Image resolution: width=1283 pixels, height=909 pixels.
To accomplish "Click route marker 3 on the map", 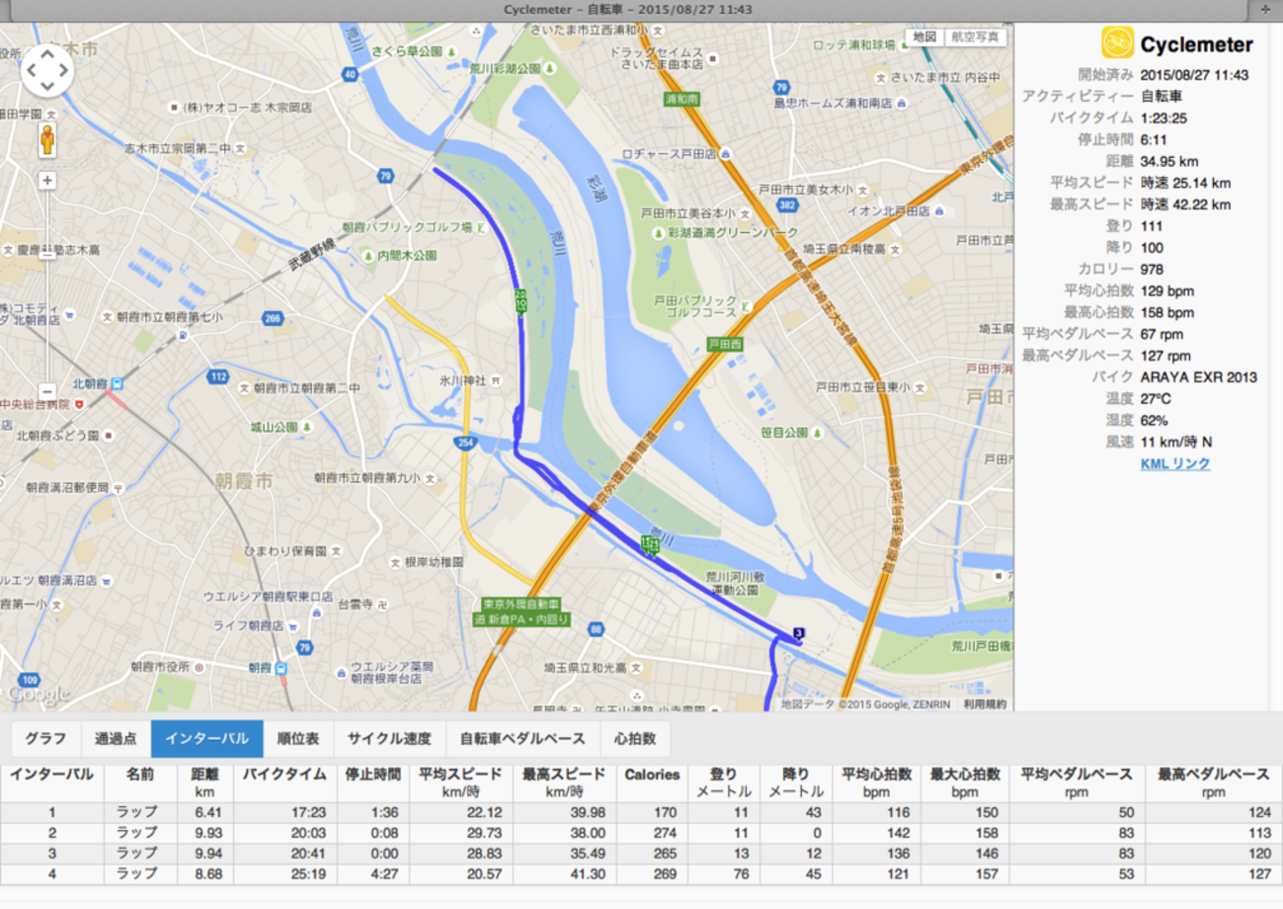I will click(x=797, y=633).
